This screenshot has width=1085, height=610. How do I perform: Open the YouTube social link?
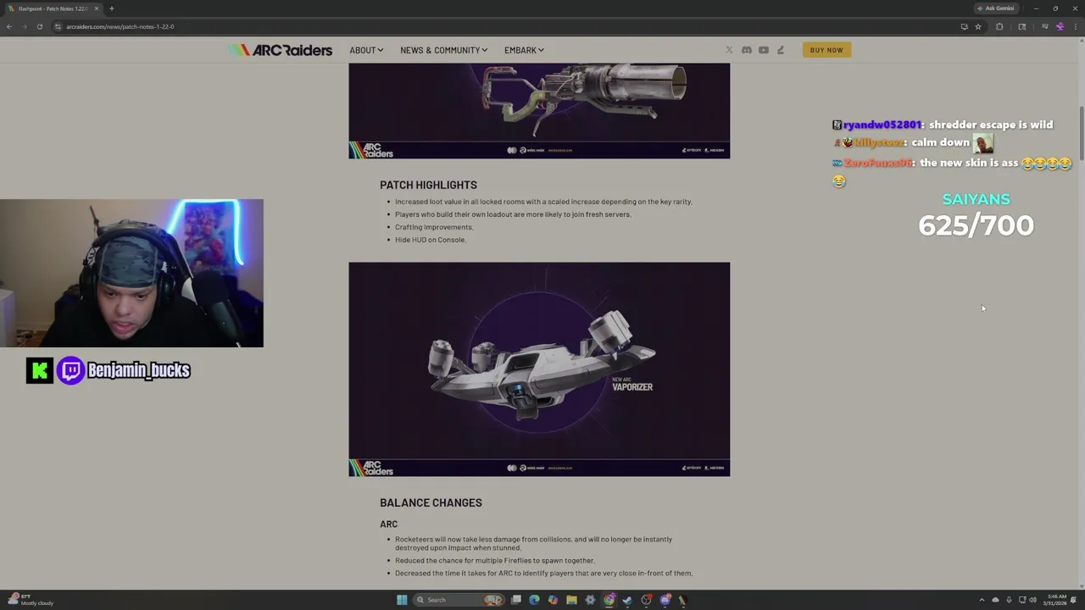(x=764, y=50)
